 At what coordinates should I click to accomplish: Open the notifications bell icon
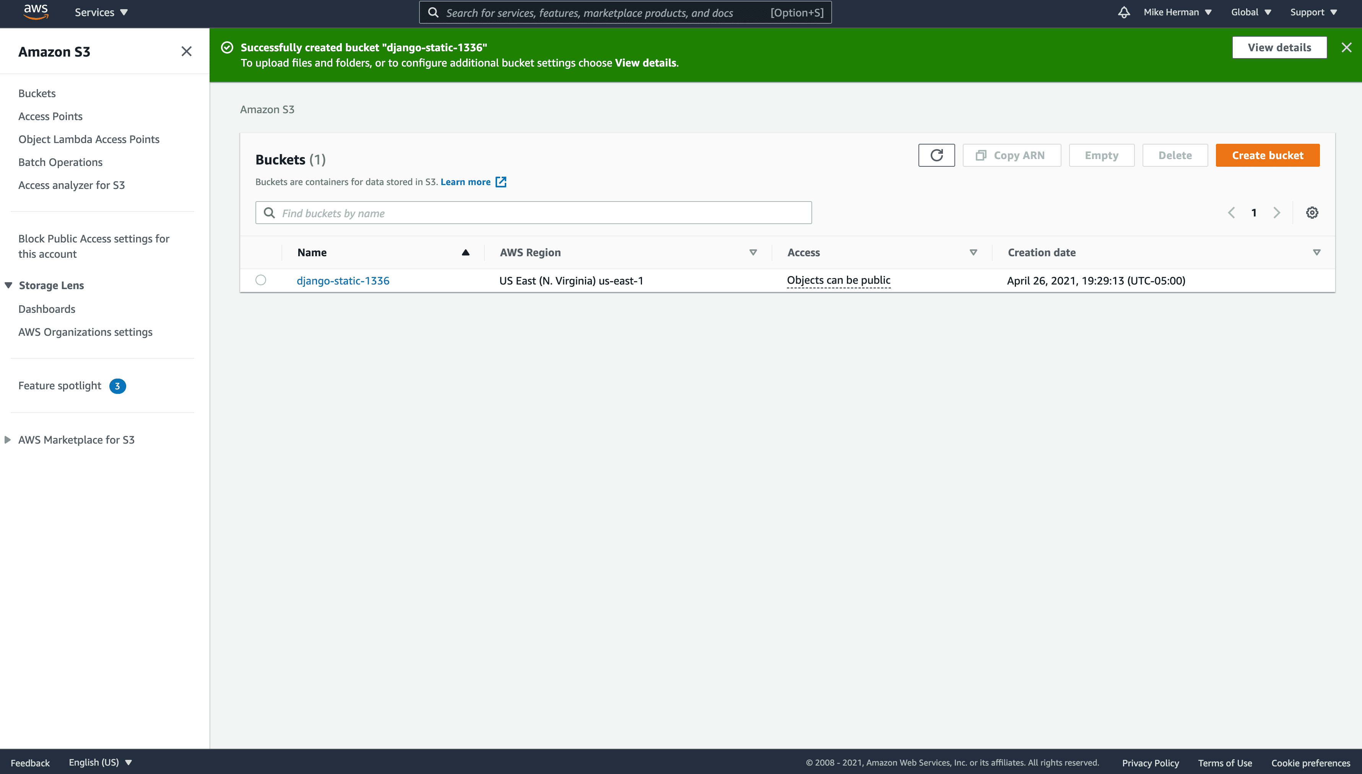coord(1123,12)
